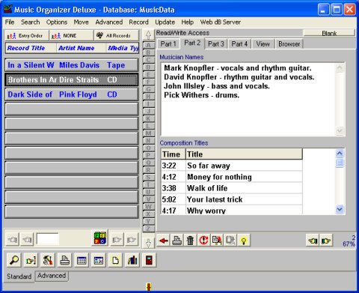
Task: Go to previous record with left-pointing hand
Action: coord(313,241)
